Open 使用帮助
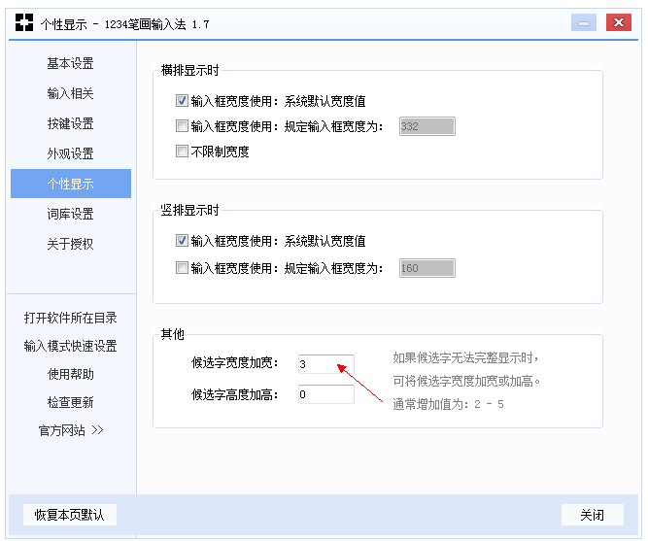The height and width of the screenshot is (541, 648). (70, 374)
